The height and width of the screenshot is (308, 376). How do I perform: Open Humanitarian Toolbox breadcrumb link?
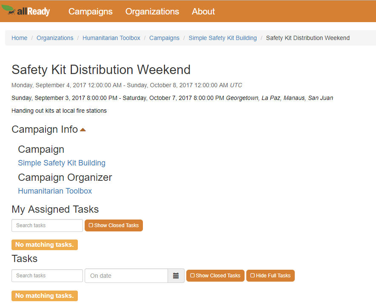pyautogui.click(x=111, y=38)
